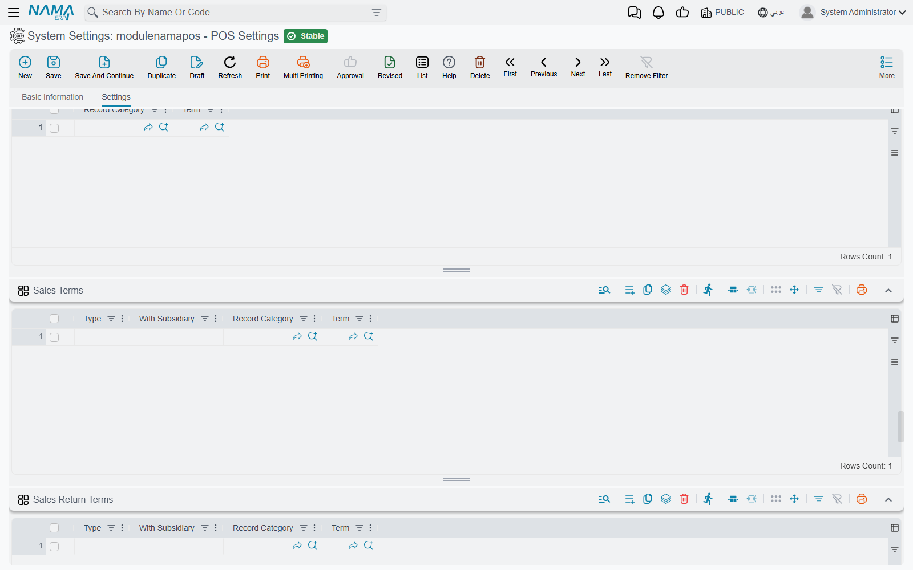Screen dimensions: 913x570
Task: Click the Refresh icon
Action: (230, 62)
